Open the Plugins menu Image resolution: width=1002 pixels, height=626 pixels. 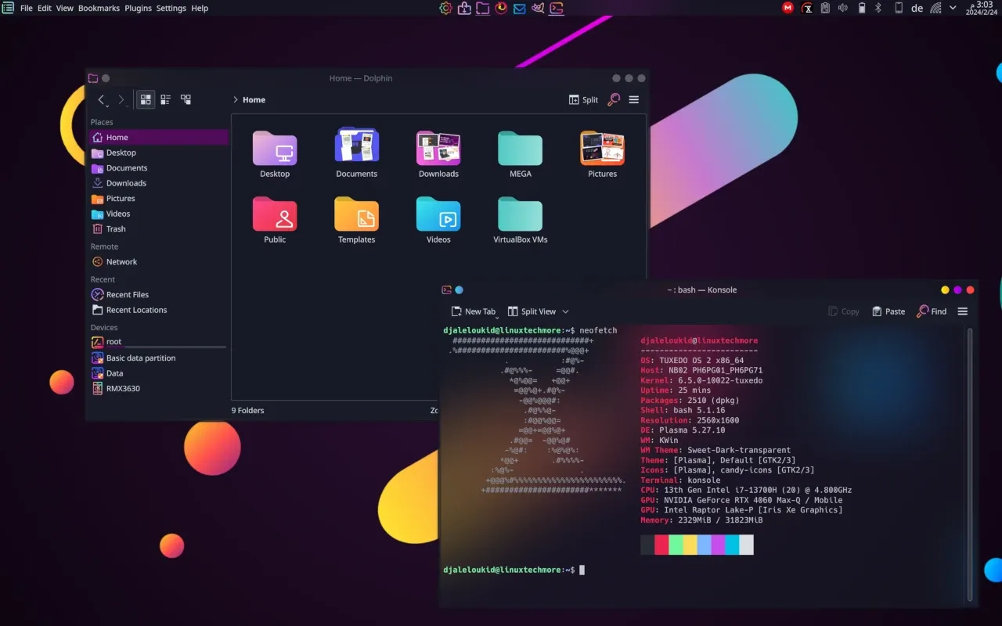[x=139, y=8]
